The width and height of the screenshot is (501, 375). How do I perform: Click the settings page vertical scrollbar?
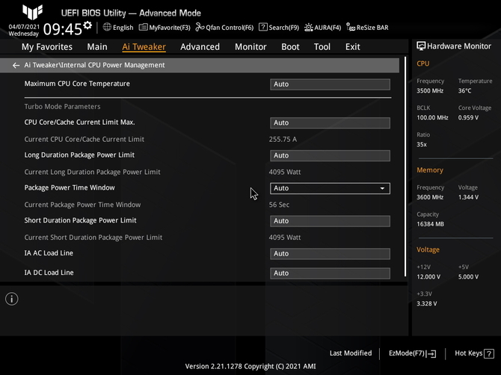pyautogui.click(x=405, y=167)
